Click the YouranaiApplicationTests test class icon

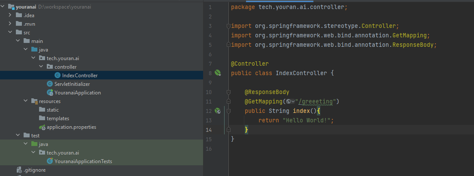[50, 161]
